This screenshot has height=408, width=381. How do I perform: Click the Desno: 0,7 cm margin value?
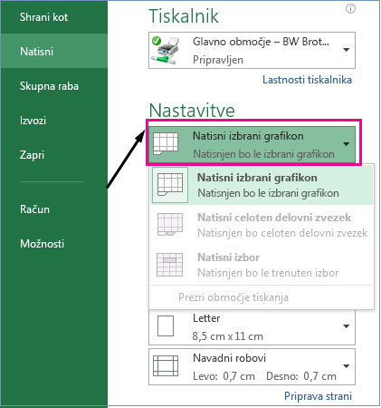pyautogui.click(x=301, y=376)
